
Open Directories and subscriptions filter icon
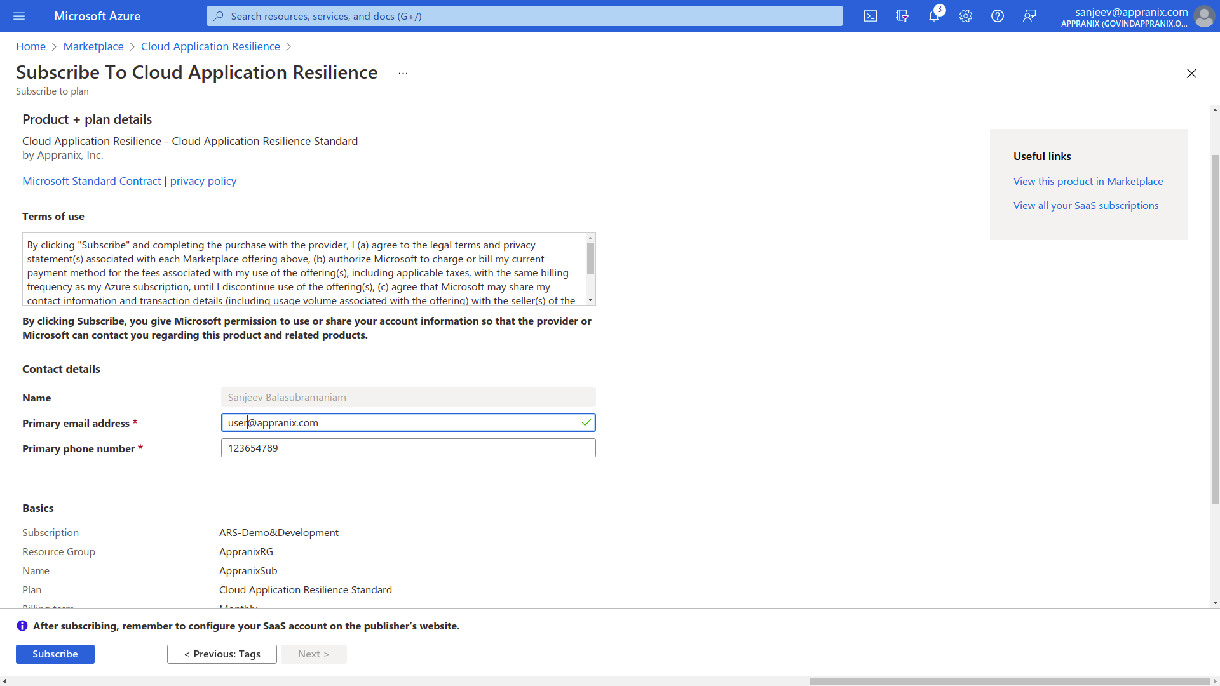902,16
